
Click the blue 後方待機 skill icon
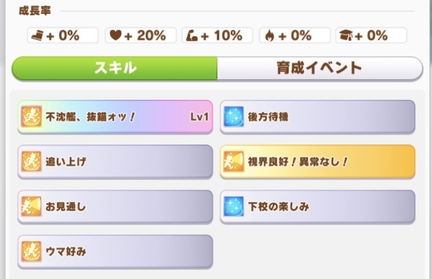[233, 117]
